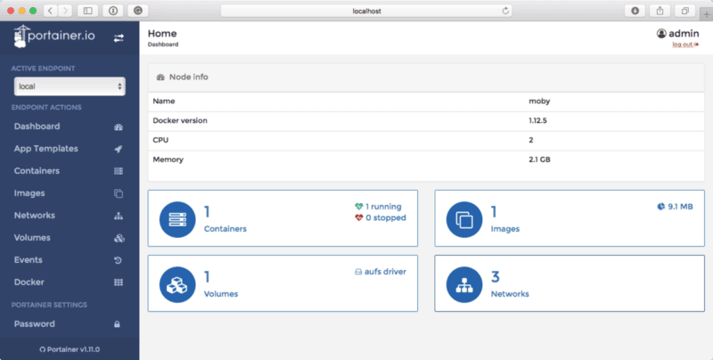Click the history icon beside Events
This screenshot has width=713, height=360.
click(119, 260)
